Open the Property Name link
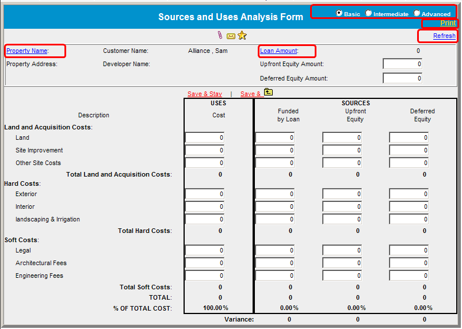This screenshot has height=329, width=462. 27,51
